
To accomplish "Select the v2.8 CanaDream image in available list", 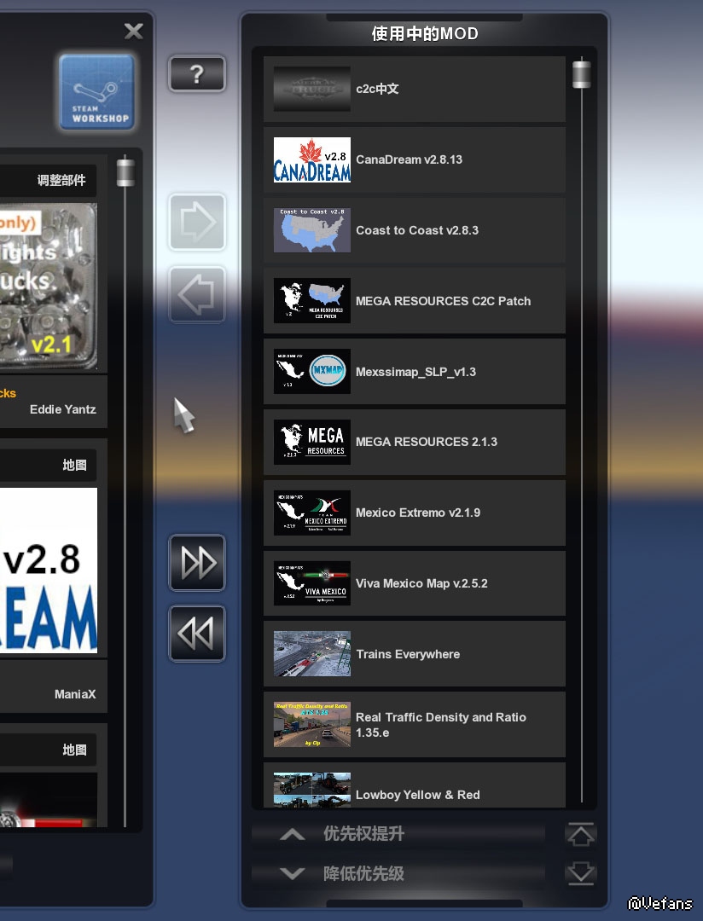I will (x=48, y=571).
